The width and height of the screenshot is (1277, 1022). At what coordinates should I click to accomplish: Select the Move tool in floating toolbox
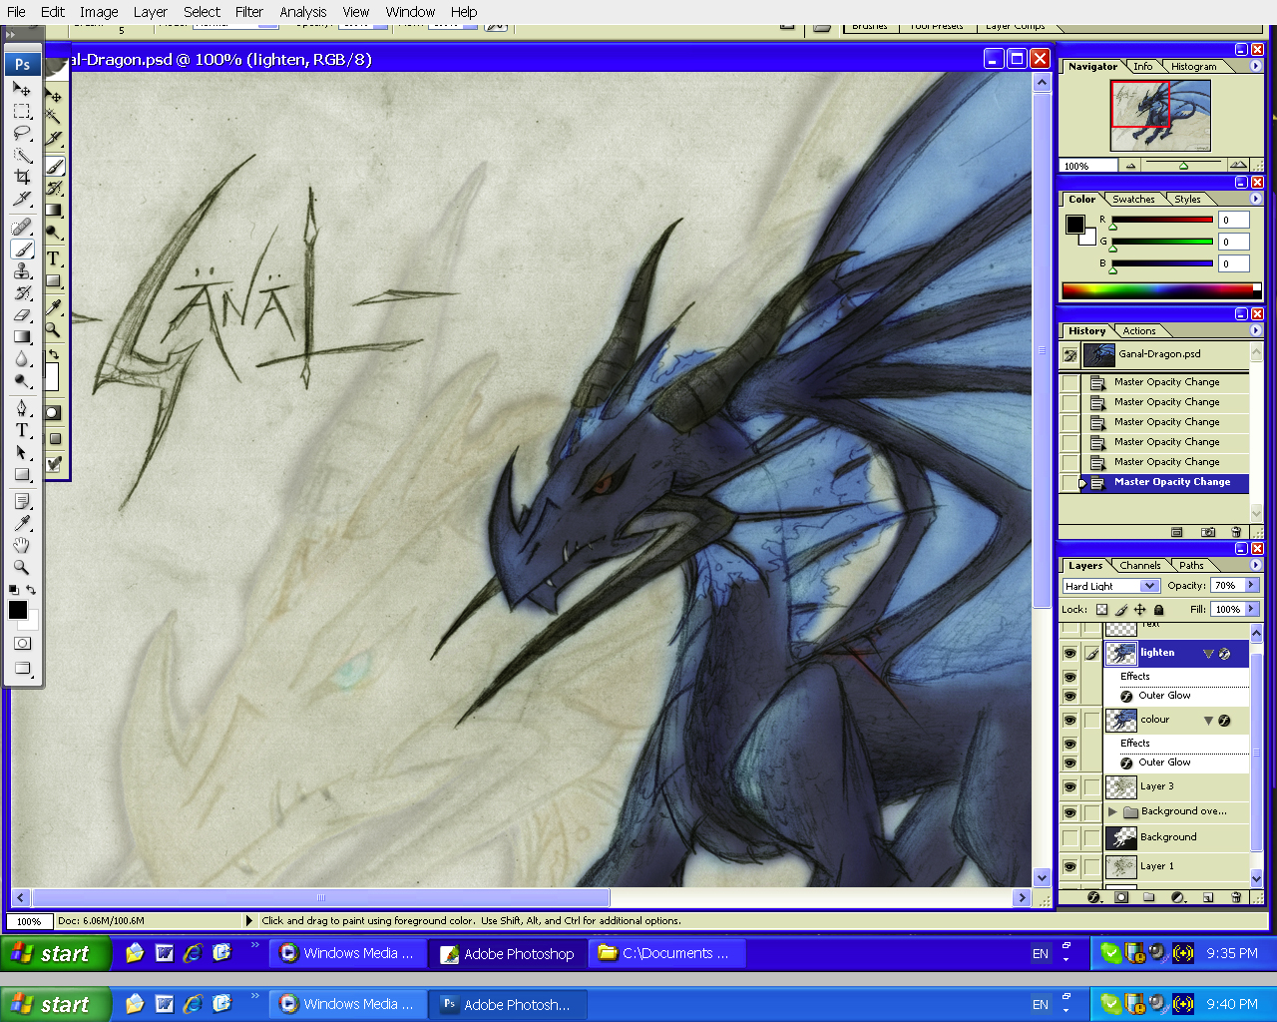[22, 89]
